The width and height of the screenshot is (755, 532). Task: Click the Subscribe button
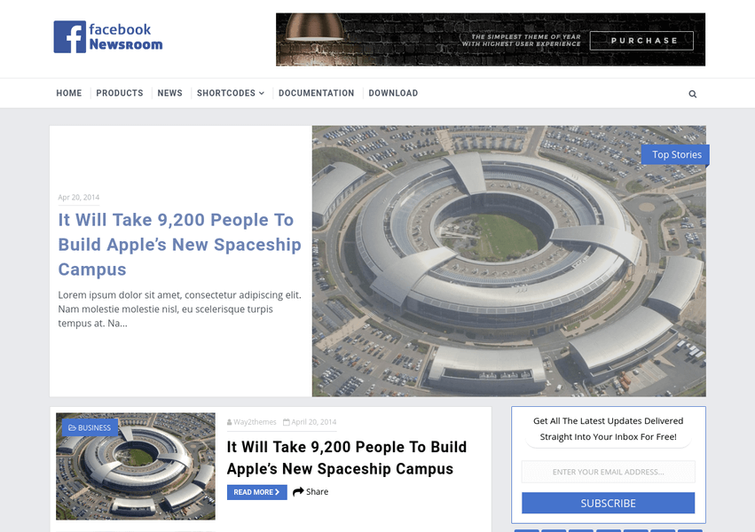pyautogui.click(x=608, y=503)
